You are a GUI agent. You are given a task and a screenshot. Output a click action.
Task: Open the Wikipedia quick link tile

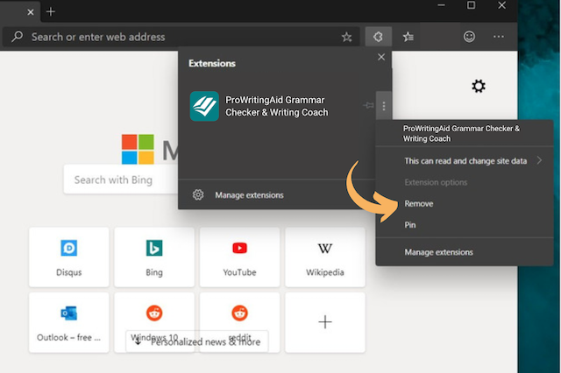325,257
